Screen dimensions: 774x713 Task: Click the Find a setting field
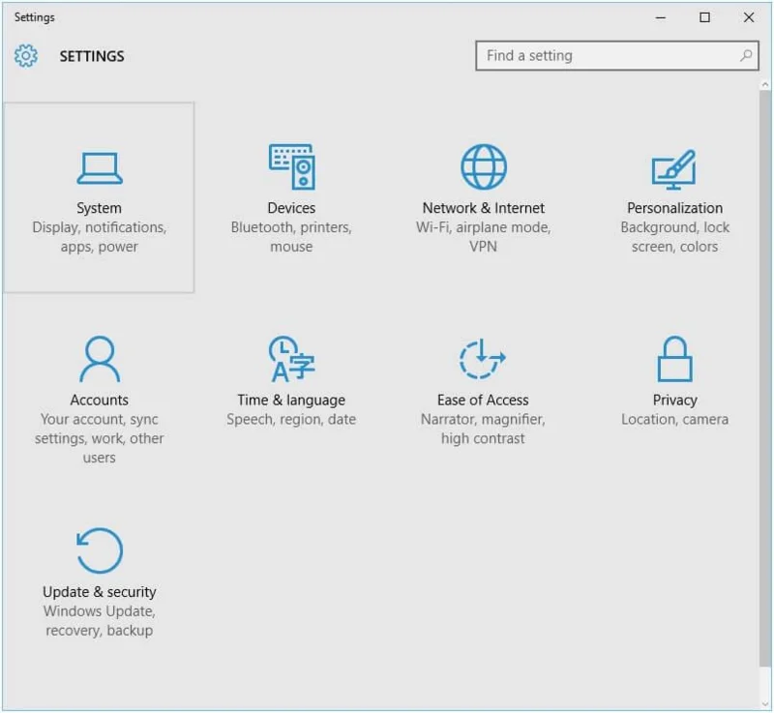pos(617,56)
